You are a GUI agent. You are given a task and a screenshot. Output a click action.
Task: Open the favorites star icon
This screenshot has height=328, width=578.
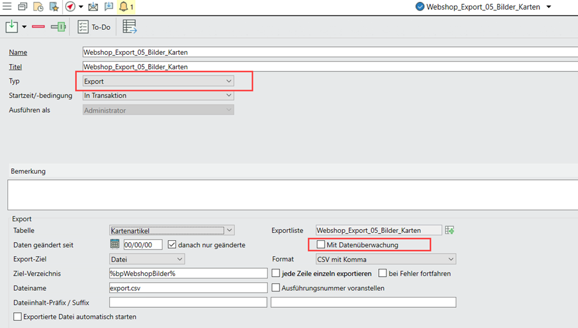coord(54,7)
